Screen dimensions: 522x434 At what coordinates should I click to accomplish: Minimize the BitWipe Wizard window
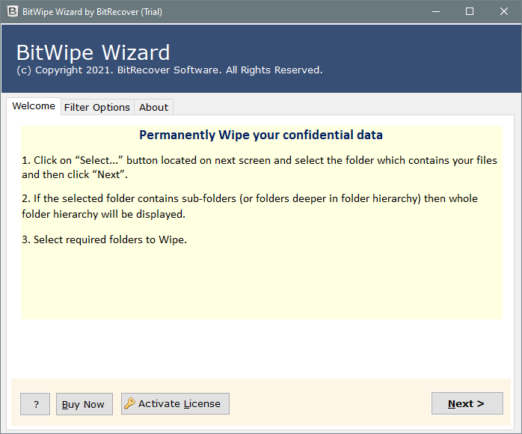click(436, 12)
